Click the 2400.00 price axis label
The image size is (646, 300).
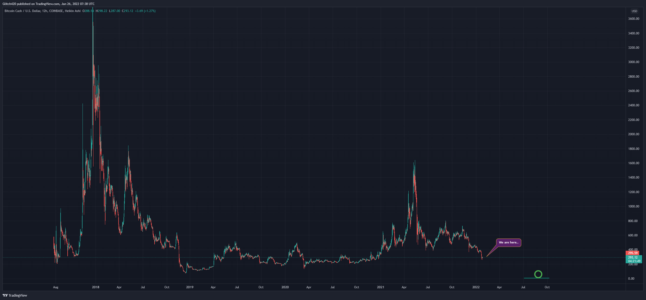coord(634,105)
